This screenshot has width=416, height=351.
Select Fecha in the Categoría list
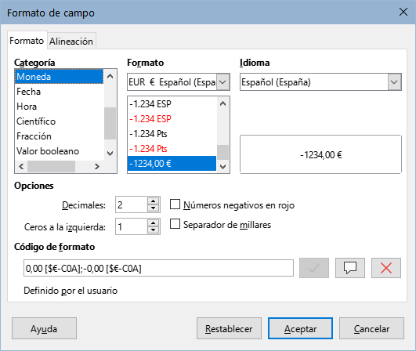click(x=60, y=92)
